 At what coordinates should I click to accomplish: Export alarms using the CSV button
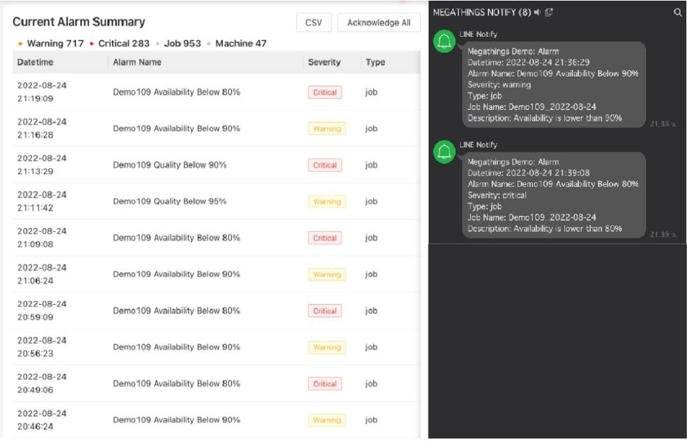[x=314, y=22]
